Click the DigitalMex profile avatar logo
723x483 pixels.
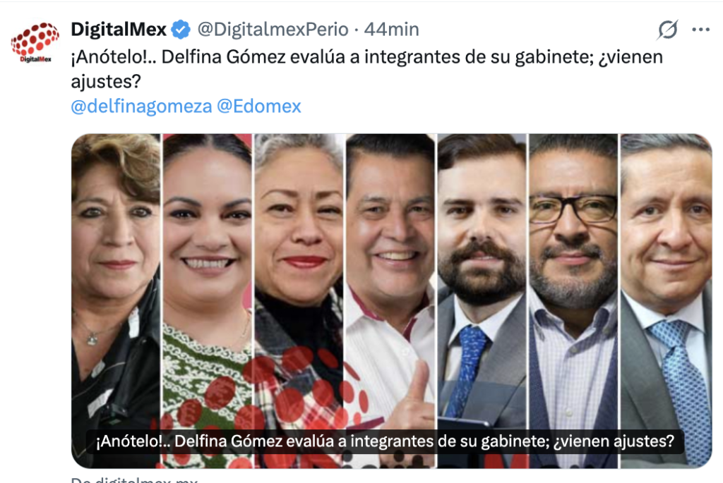[35, 42]
